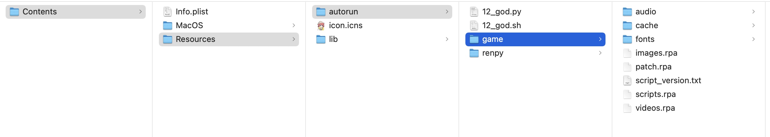
Task: Click the Info.plist file icon
Action: click(168, 12)
